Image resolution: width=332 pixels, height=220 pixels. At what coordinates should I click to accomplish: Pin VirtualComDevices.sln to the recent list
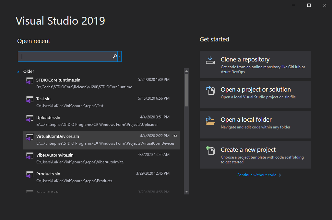pyautogui.click(x=175, y=136)
